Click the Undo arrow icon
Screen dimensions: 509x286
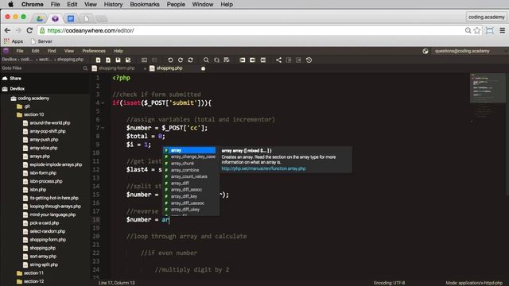[170, 60]
